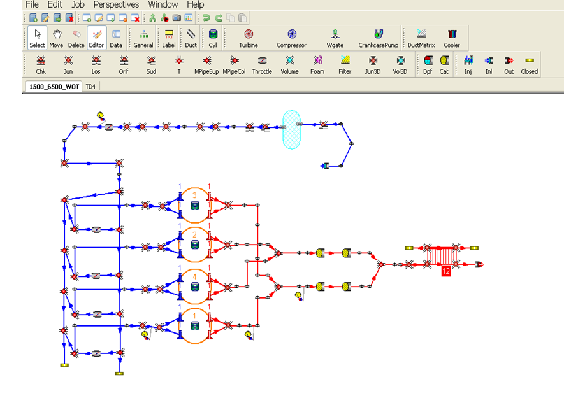Select the Cooler tool
Image resolution: width=564 pixels, height=412 pixels.
[x=451, y=38]
